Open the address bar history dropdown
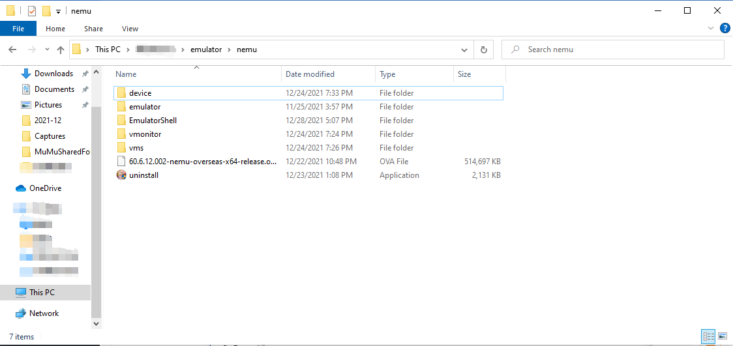The width and height of the screenshot is (733, 346). coord(464,50)
